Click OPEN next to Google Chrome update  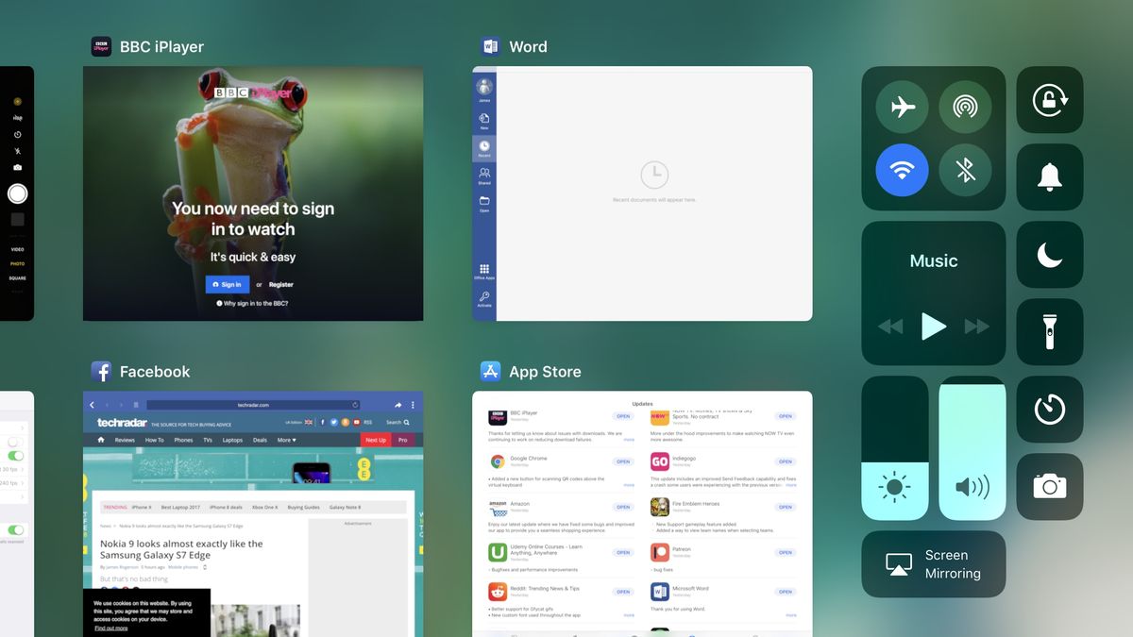pyautogui.click(x=623, y=461)
